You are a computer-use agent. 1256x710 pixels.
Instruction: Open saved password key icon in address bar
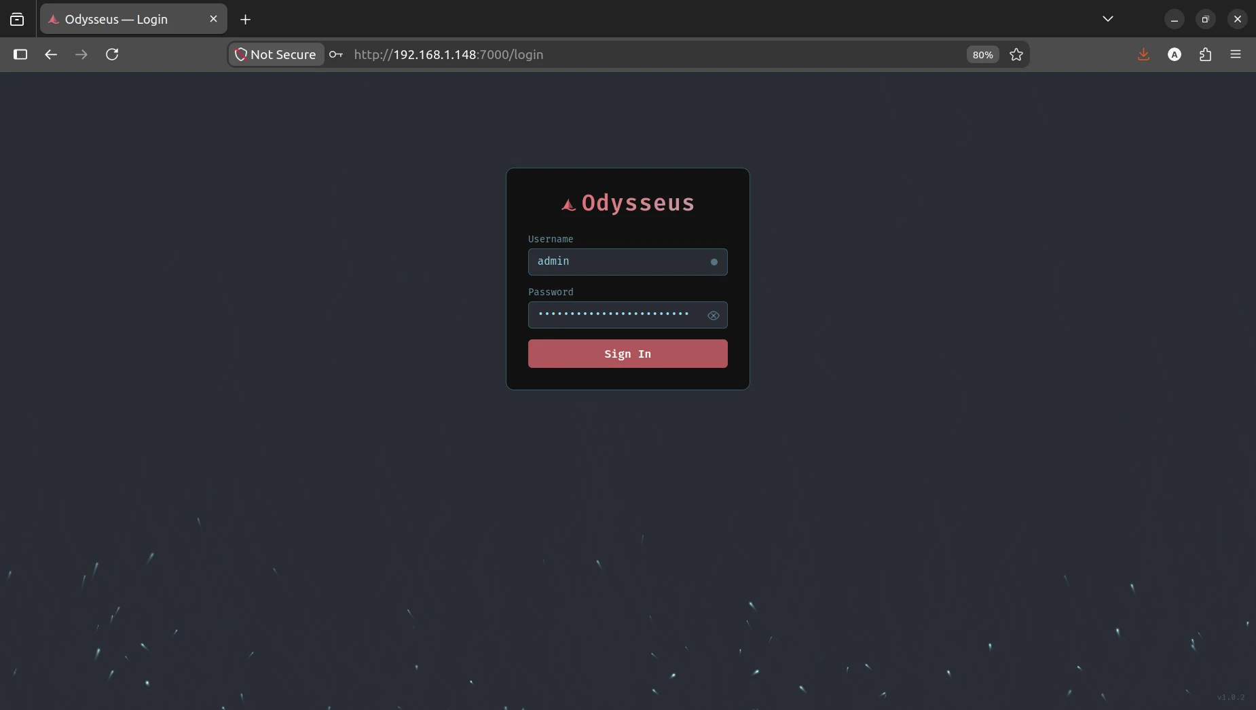336,54
